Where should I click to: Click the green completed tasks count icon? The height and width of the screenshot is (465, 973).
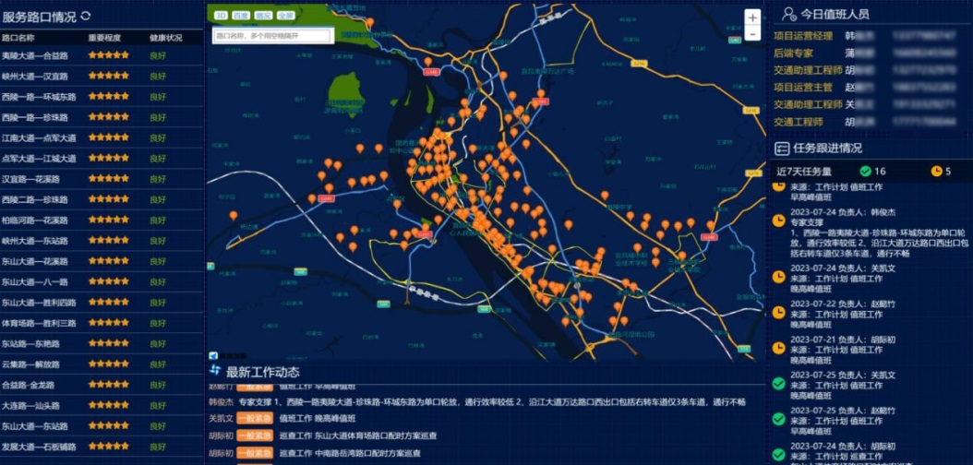[865, 171]
